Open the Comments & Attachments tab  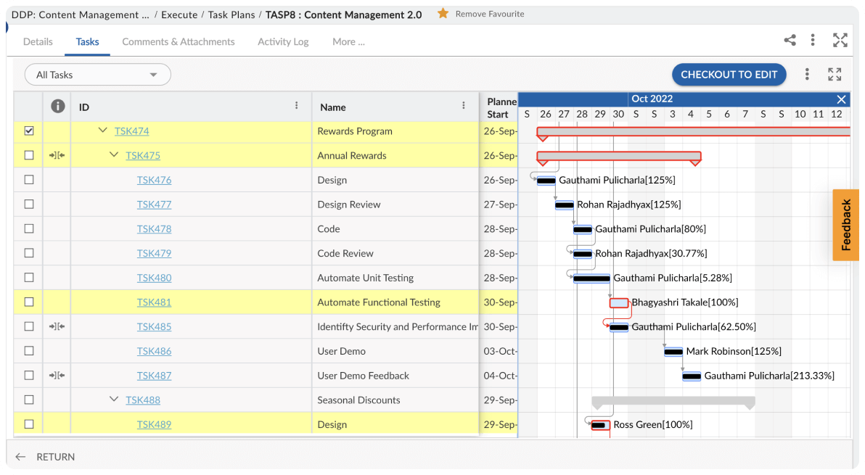click(x=178, y=42)
